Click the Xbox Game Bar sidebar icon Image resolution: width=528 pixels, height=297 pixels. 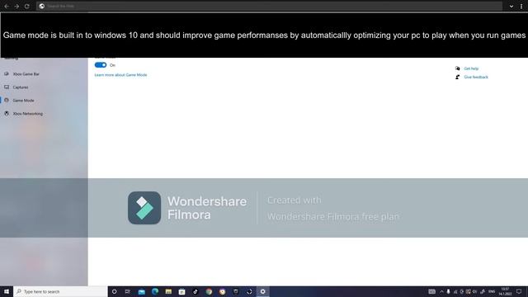coord(7,73)
